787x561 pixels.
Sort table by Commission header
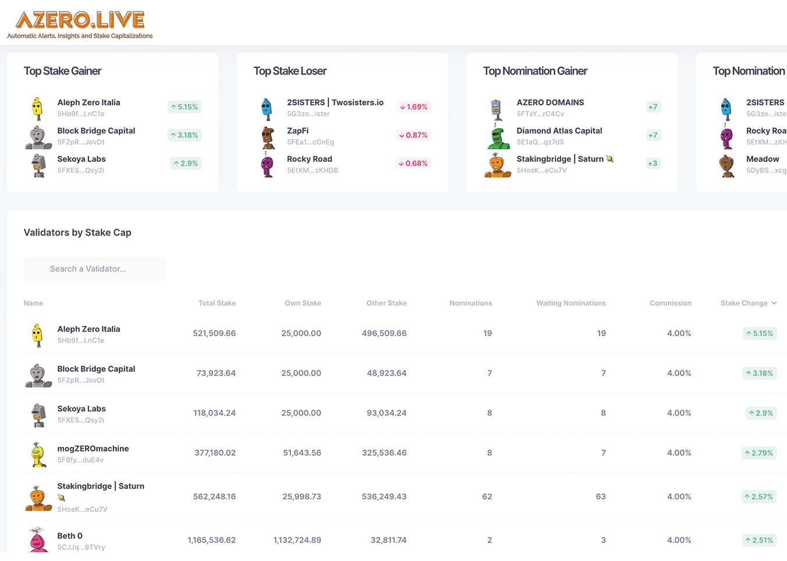[671, 303]
